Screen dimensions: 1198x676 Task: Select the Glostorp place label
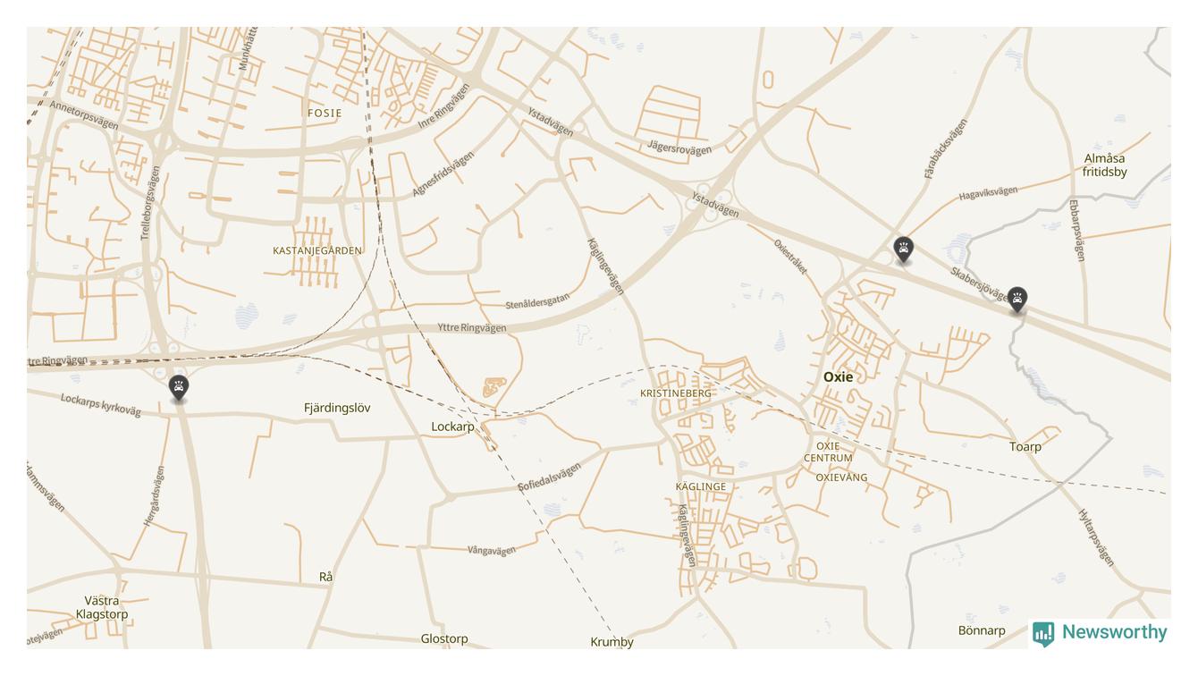click(444, 639)
